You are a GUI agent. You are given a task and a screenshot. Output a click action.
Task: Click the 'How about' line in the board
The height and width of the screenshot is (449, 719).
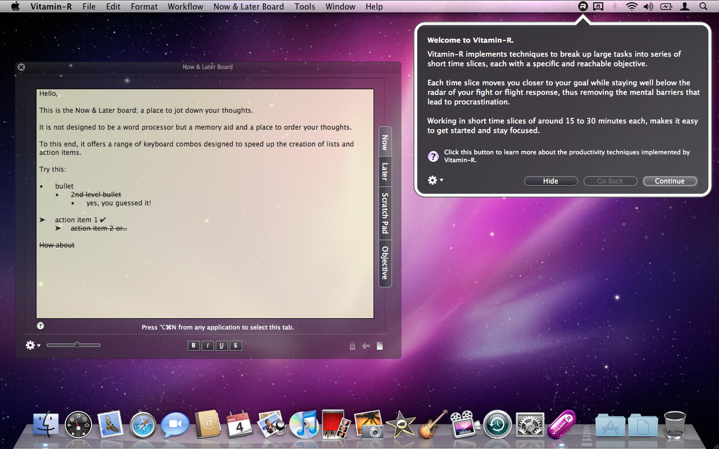(x=57, y=245)
